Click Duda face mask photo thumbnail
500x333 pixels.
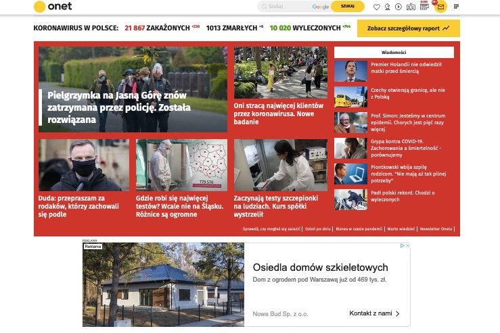tap(84, 165)
